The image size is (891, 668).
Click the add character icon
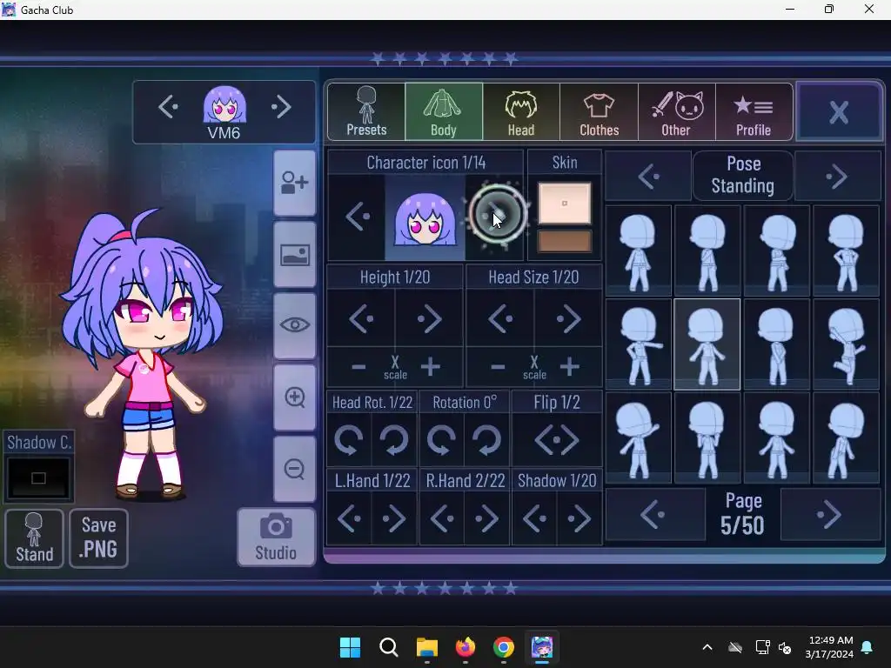(x=294, y=183)
